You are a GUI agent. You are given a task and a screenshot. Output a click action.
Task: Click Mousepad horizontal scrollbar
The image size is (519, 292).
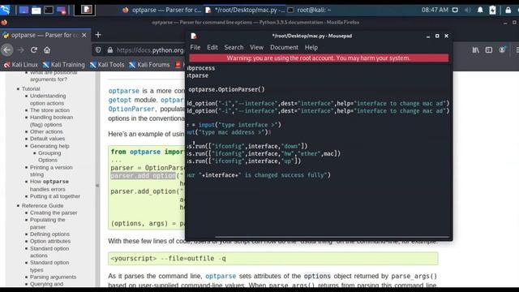[332, 237]
